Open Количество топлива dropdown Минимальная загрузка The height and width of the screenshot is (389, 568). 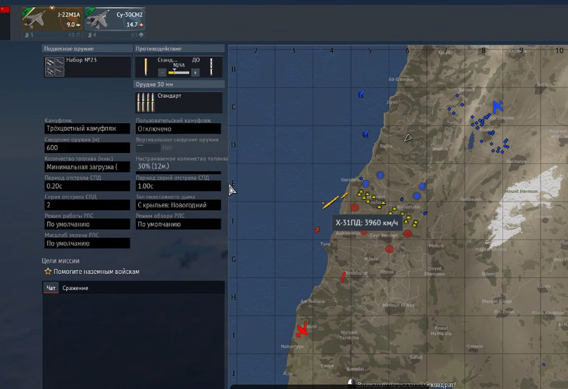87,167
